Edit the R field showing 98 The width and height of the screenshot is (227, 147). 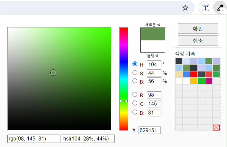154,95
